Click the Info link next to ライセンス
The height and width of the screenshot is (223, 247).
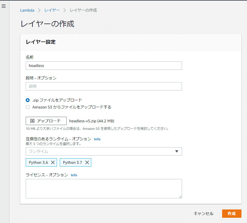point(74,175)
